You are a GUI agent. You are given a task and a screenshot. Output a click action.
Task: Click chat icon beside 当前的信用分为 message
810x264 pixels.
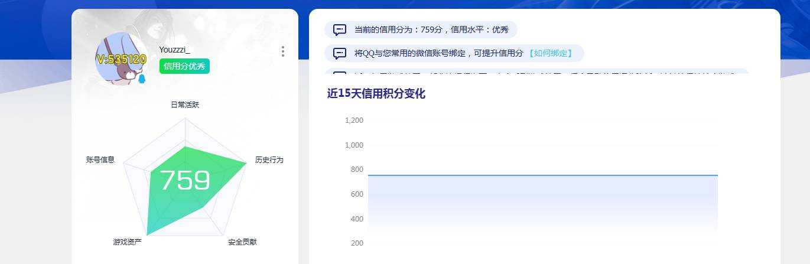(x=340, y=30)
